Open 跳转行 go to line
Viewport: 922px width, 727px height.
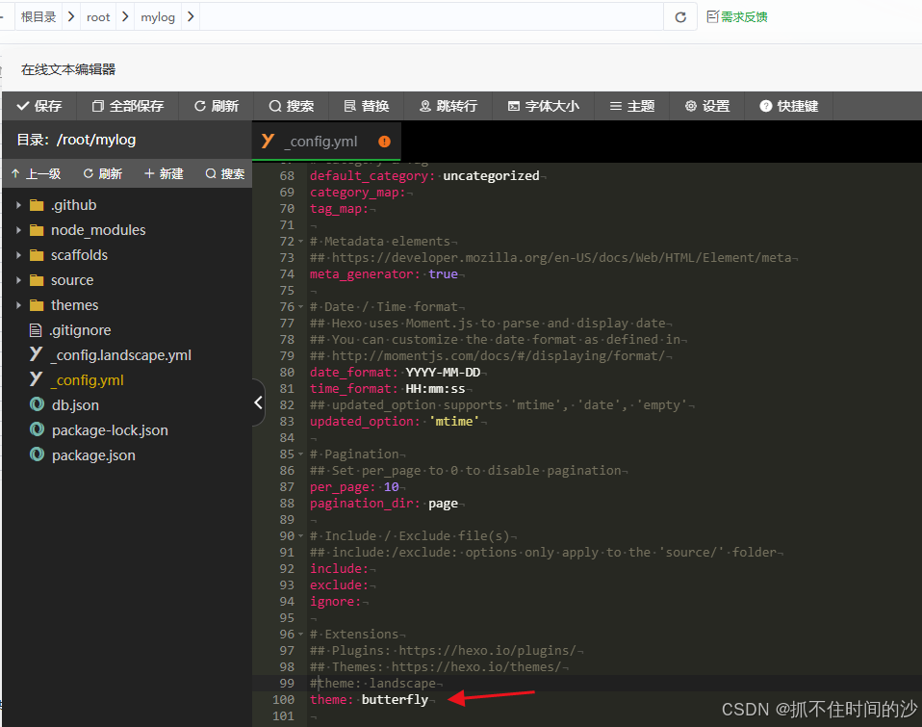click(448, 106)
